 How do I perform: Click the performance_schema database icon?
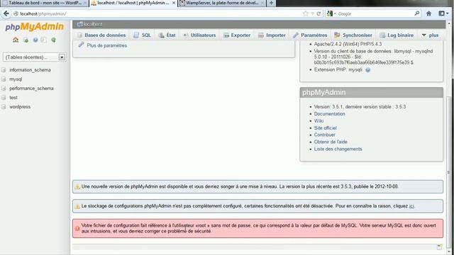click(x=4, y=89)
